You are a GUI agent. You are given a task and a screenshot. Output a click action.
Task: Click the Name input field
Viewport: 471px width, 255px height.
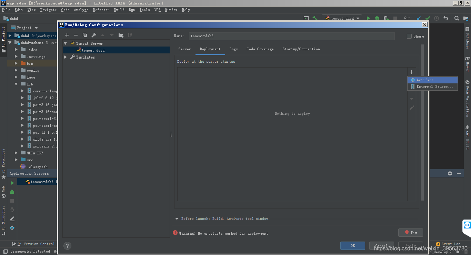click(x=291, y=36)
